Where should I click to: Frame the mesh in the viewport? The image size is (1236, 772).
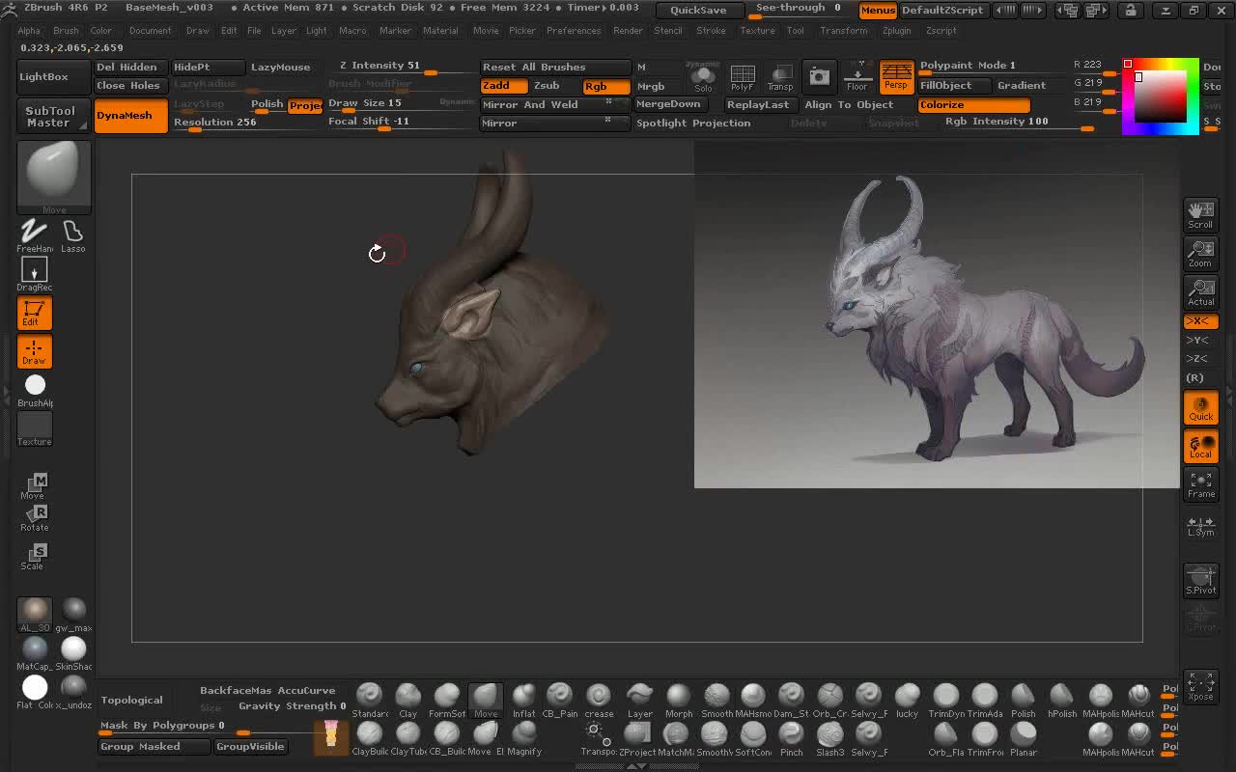[1201, 484]
